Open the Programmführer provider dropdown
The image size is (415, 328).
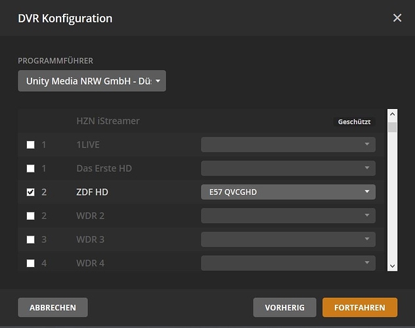(x=92, y=81)
